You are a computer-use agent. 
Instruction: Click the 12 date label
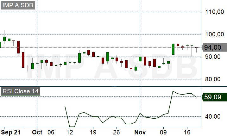click(70, 132)
